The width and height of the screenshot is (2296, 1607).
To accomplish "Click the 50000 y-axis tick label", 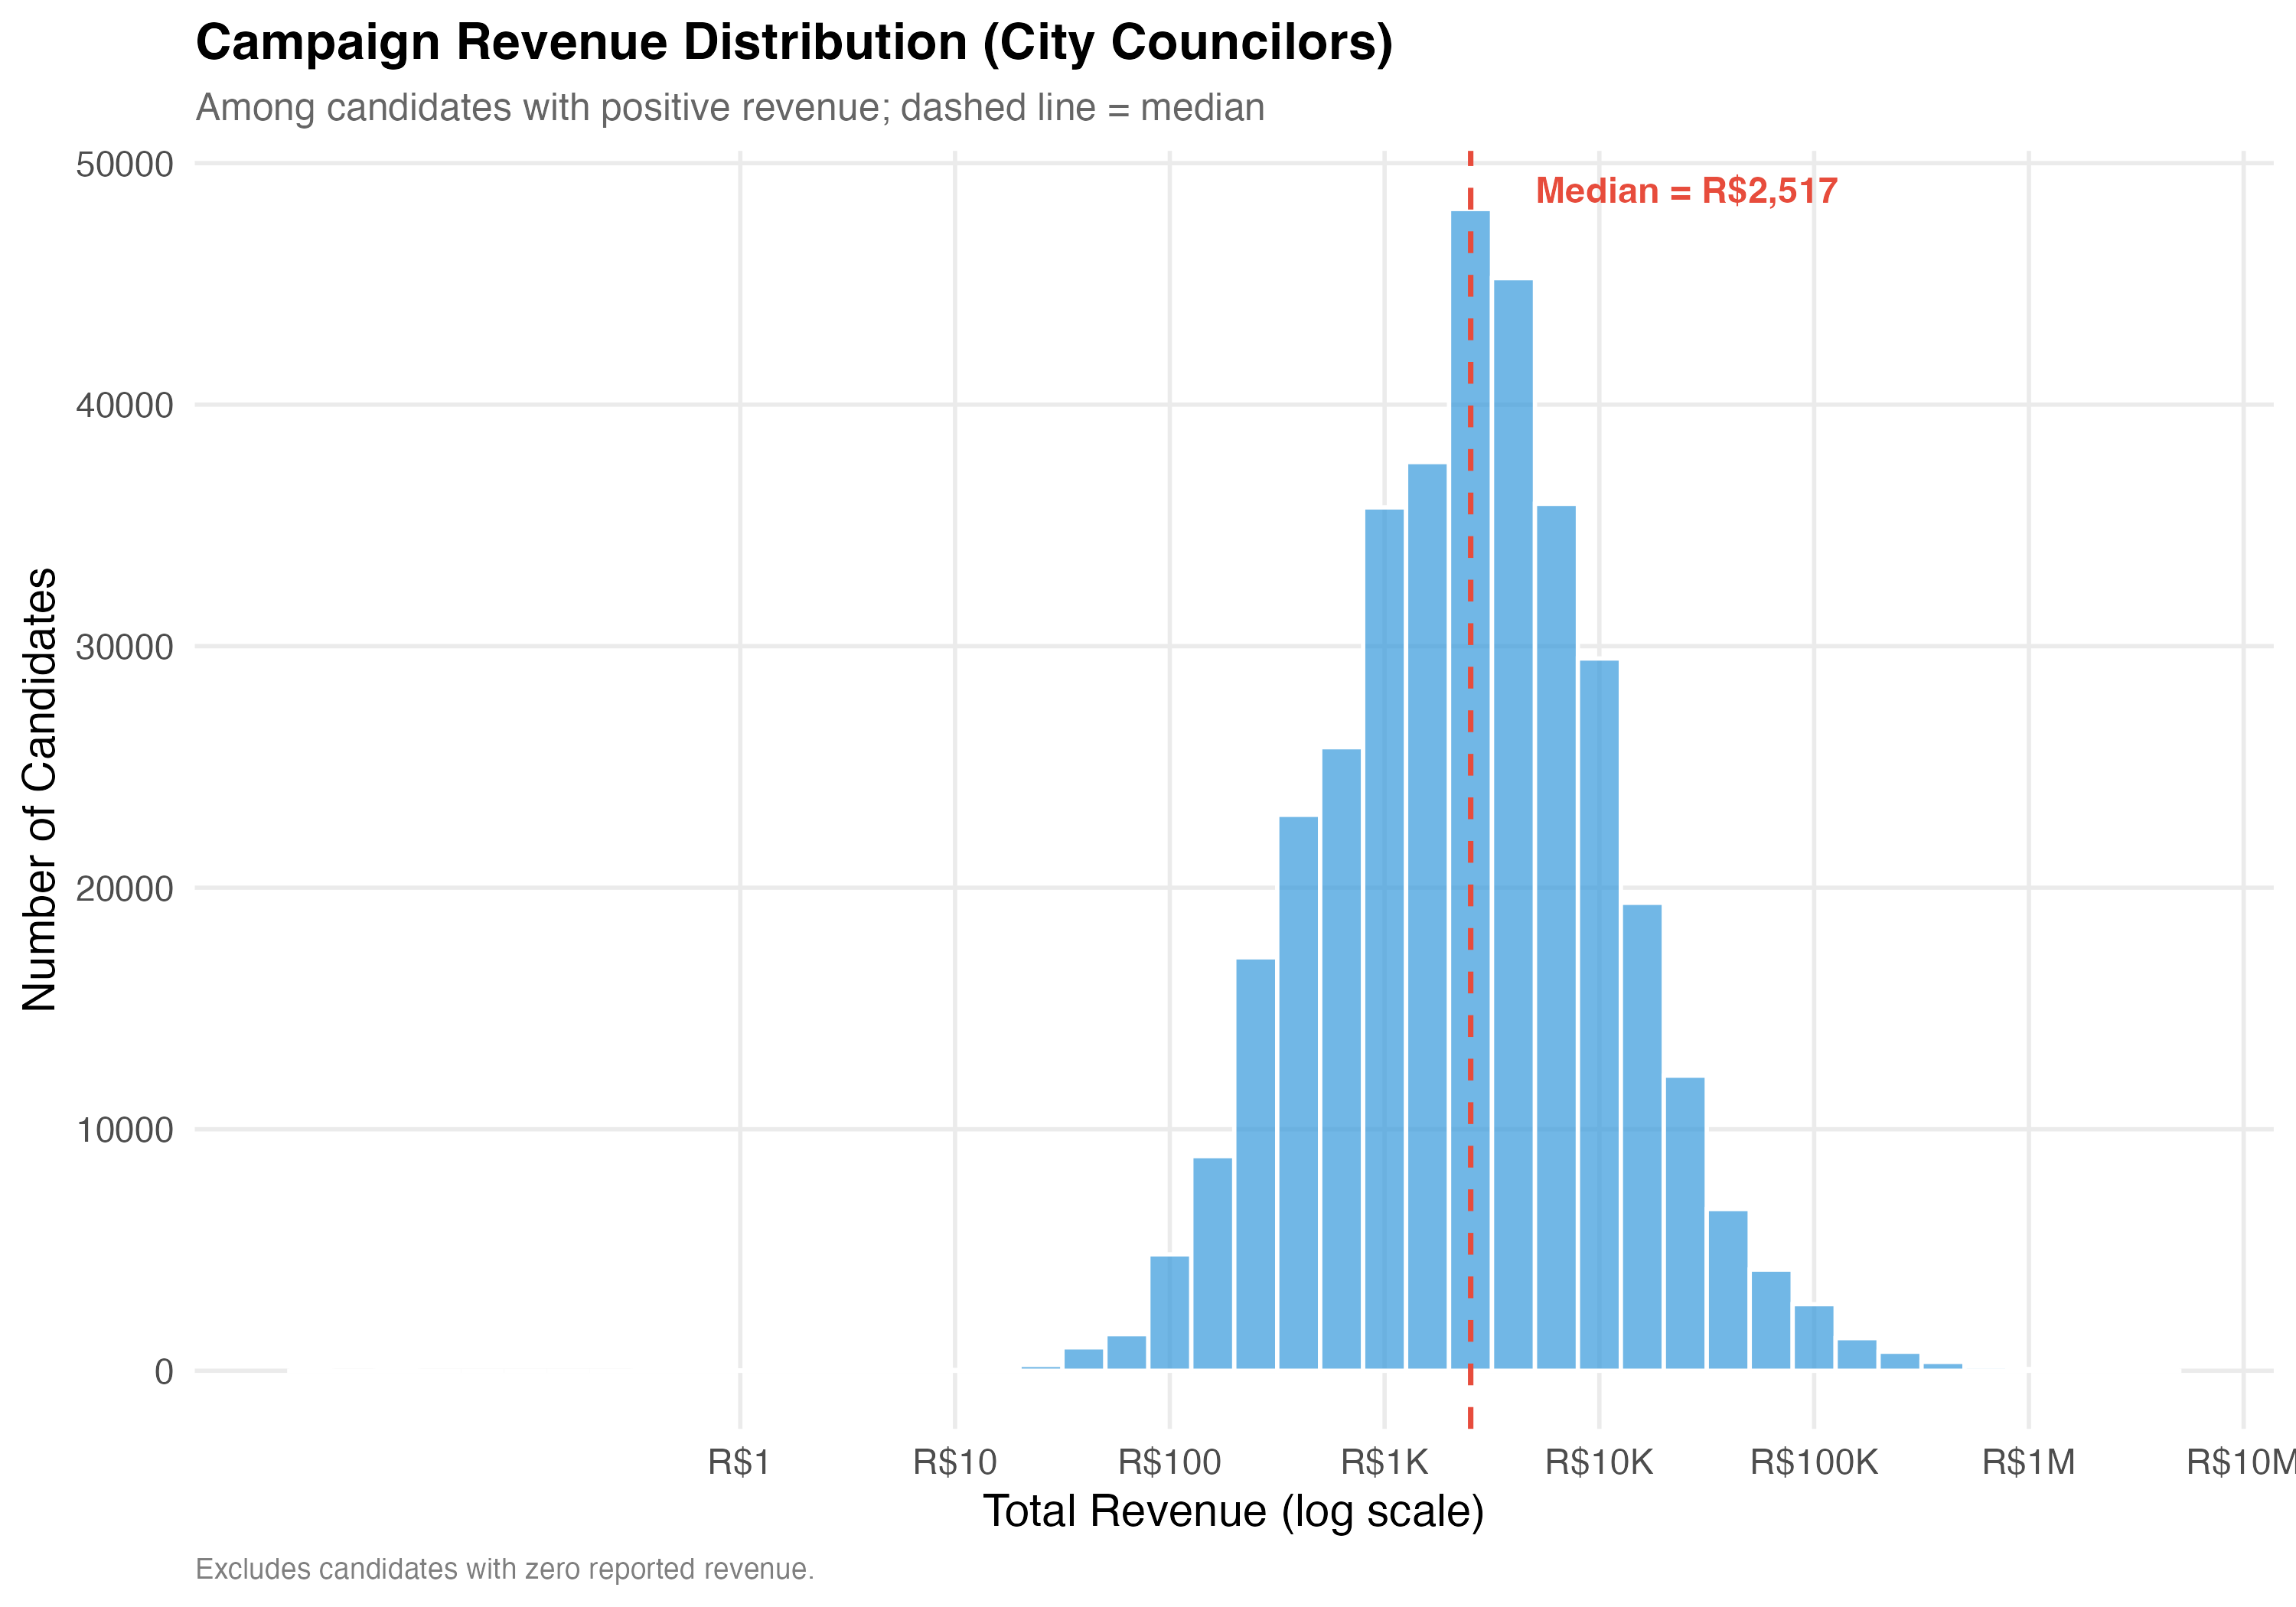I will pyautogui.click(x=124, y=165).
